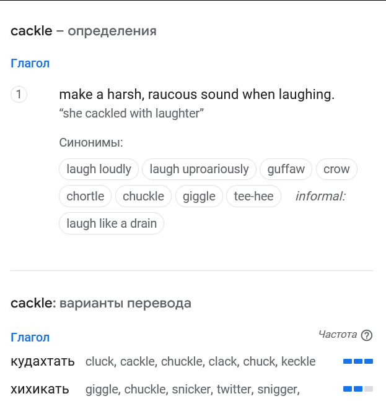Click 'snicker' in the хихикать row
Image resolution: width=386 pixels, height=404 pixels.
[x=193, y=389]
